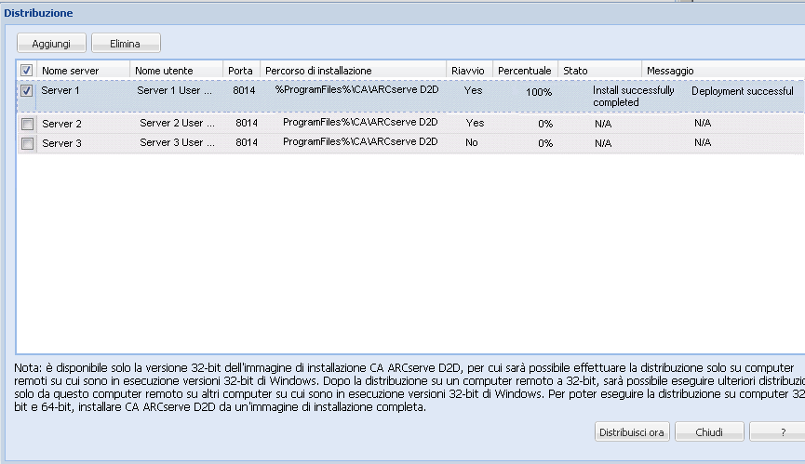Click Server 1 install path cell

pyautogui.click(x=356, y=89)
